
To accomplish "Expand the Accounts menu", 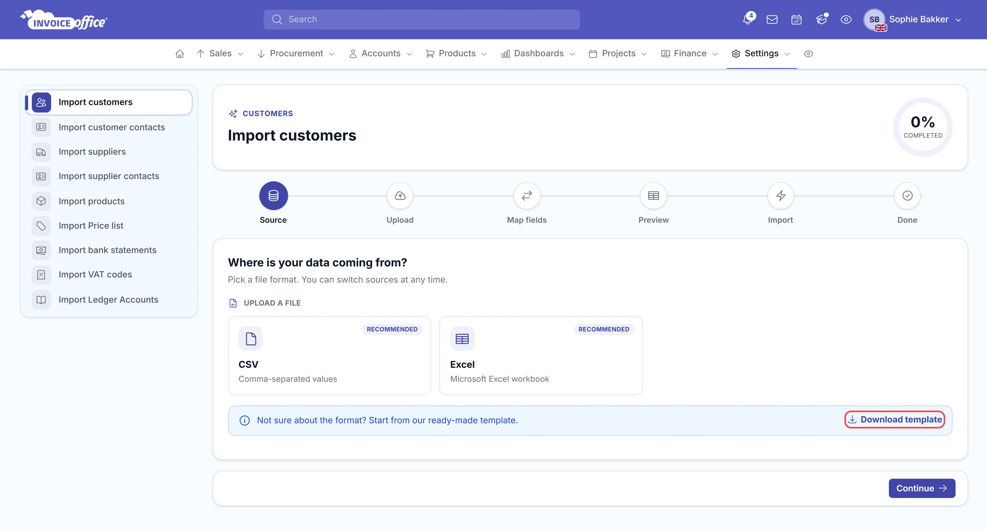I will [381, 54].
